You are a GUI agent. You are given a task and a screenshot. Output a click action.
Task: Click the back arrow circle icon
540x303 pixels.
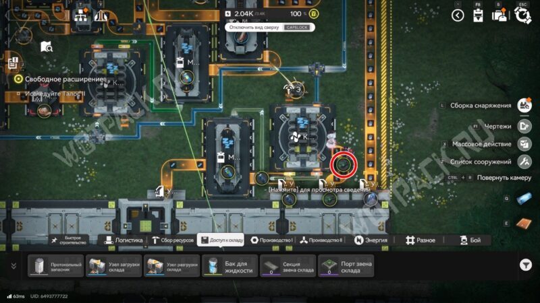click(x=458, y=15)
